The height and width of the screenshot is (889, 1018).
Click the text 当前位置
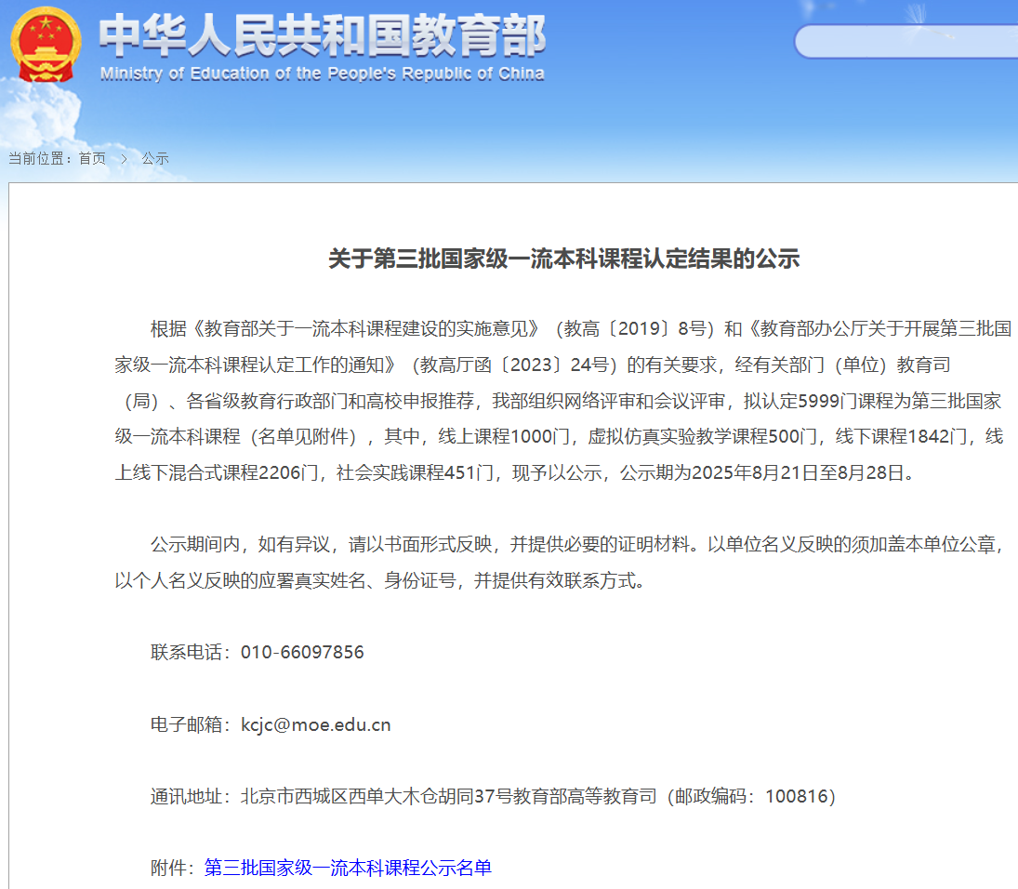[35, 158]
